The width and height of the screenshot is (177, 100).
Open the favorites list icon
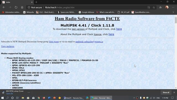[160, 7]
